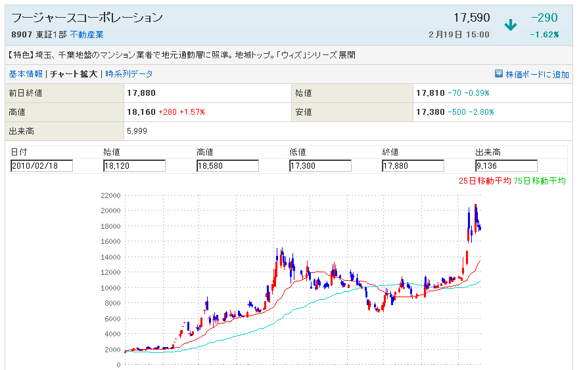Click the green down-arrow price change icon
The image size is (581, 370).
click(x=511, y=26)
